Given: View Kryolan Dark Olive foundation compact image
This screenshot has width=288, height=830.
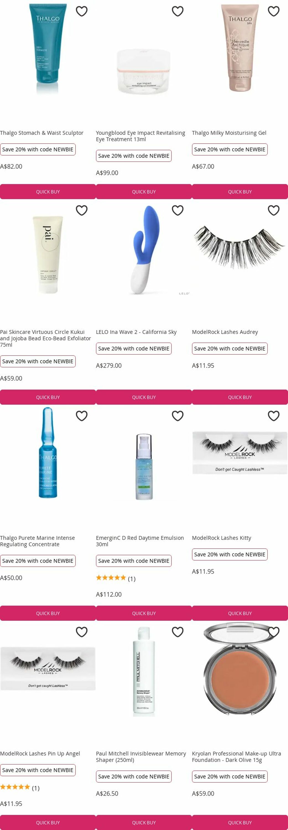Looking at the screenshot, I should [x=240, y=669].
